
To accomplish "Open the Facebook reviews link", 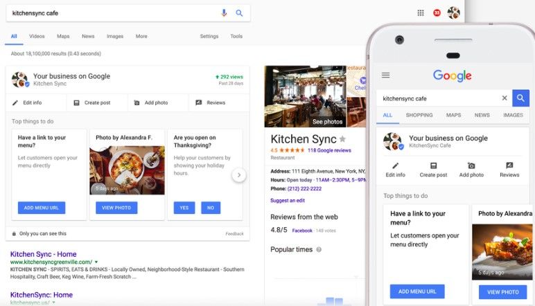I will pyautogui.click(x=302, y=231).
